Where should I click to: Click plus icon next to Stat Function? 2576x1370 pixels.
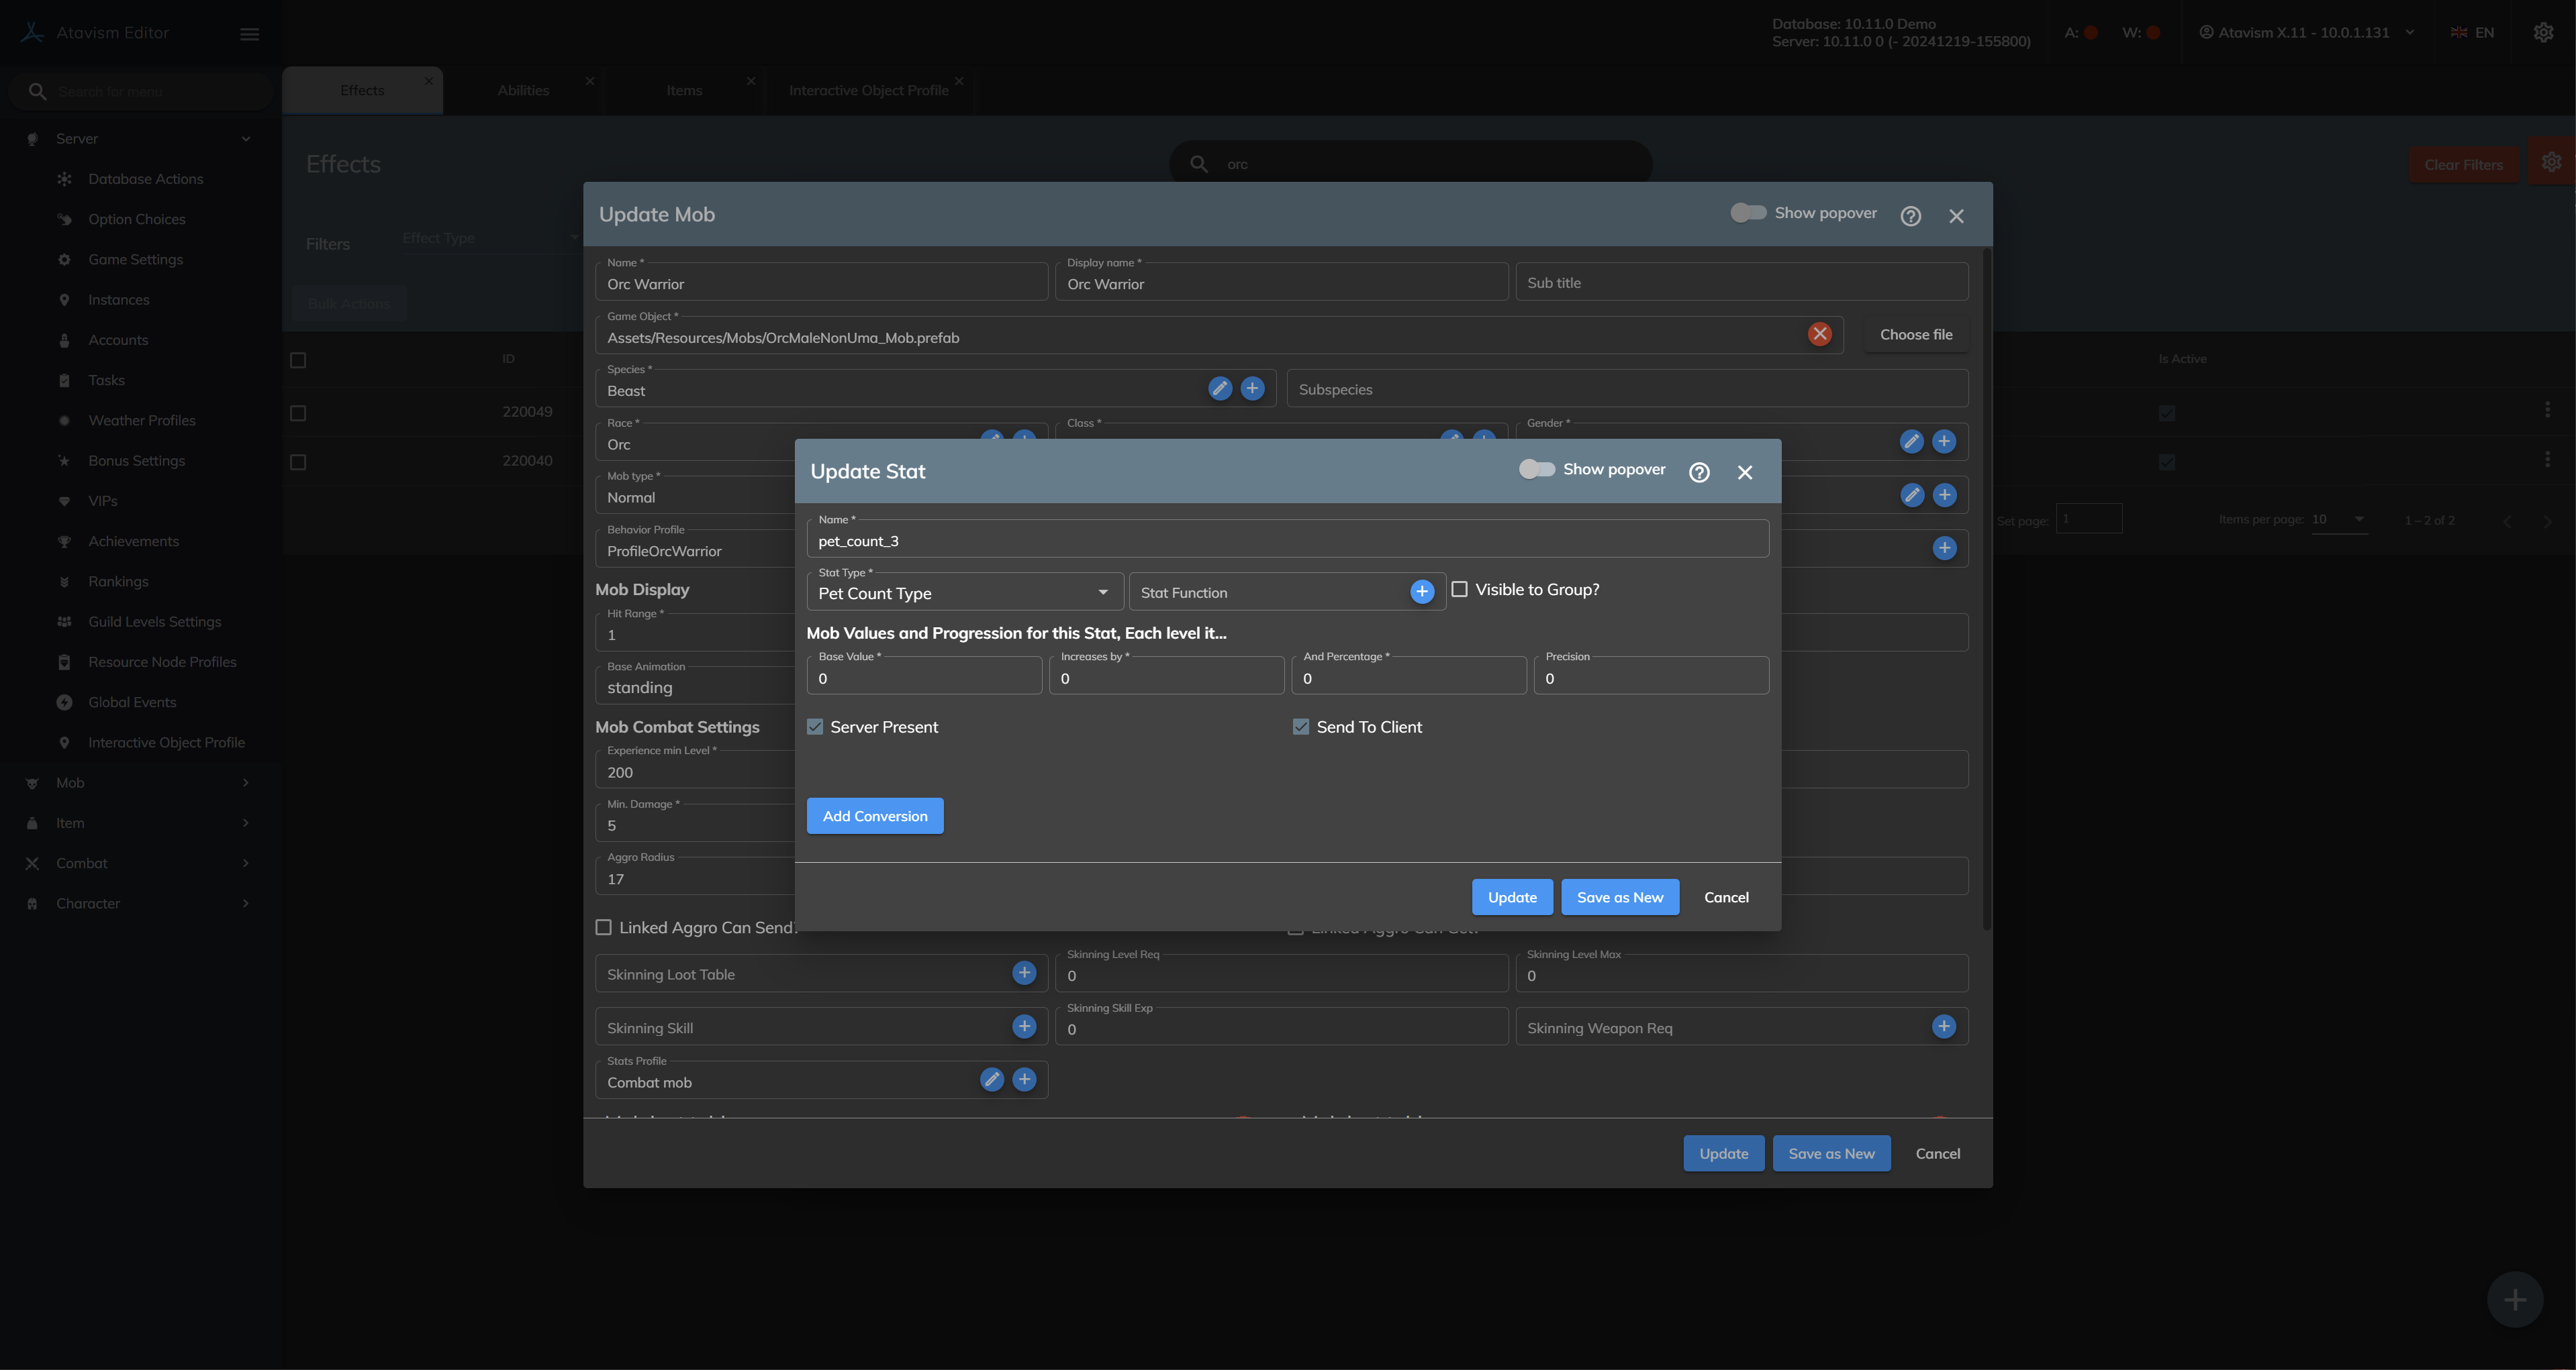1421,592
